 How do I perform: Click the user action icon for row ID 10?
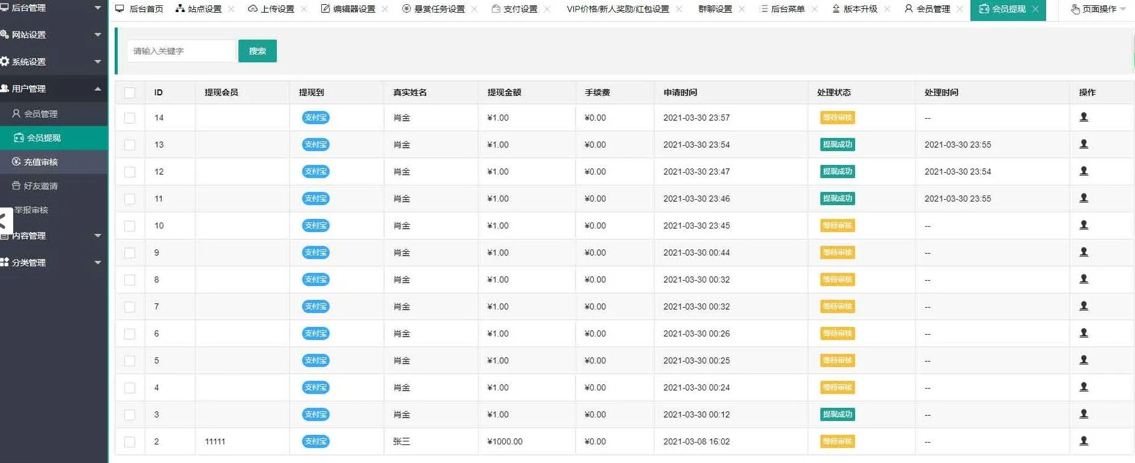[x=1083, y=226]
